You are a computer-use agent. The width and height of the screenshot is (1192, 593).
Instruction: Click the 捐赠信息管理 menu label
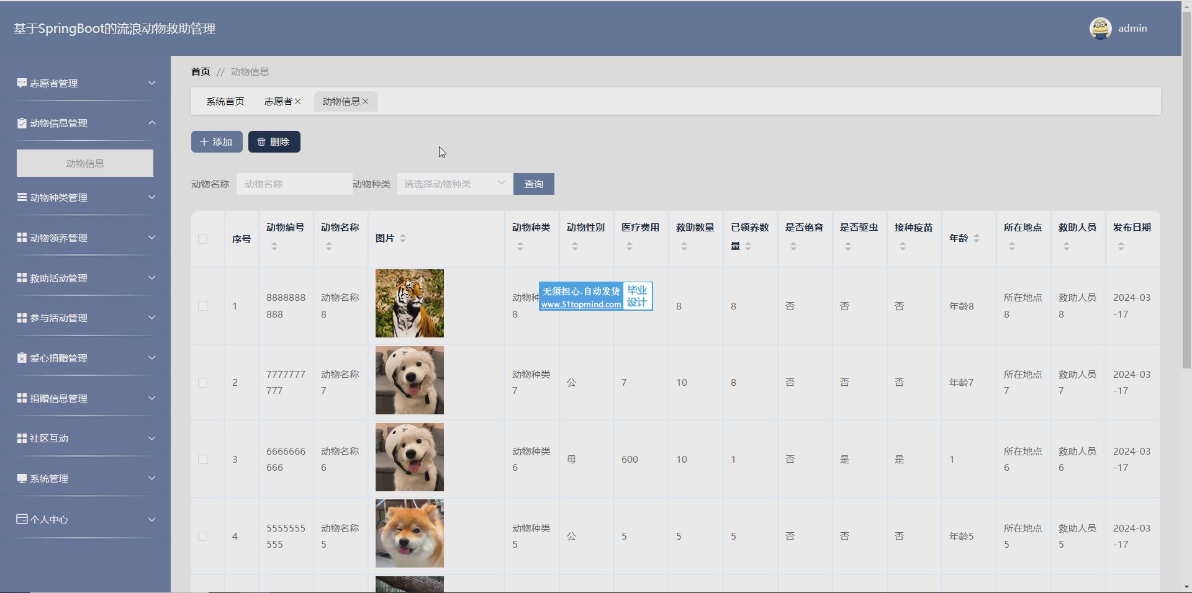59,398
